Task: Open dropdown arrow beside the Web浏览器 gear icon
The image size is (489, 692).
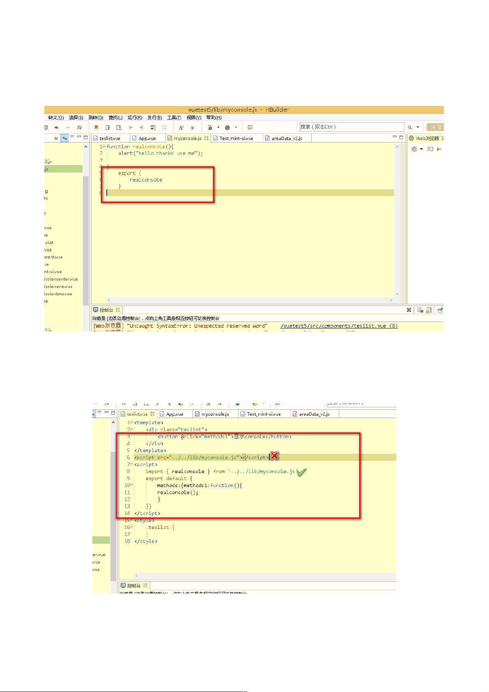Action: click(x=421, y=149)
